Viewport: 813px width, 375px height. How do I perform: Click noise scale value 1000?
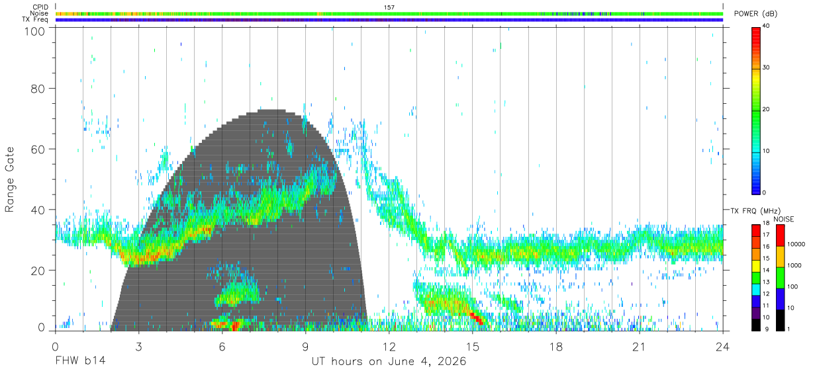(794, 265)
